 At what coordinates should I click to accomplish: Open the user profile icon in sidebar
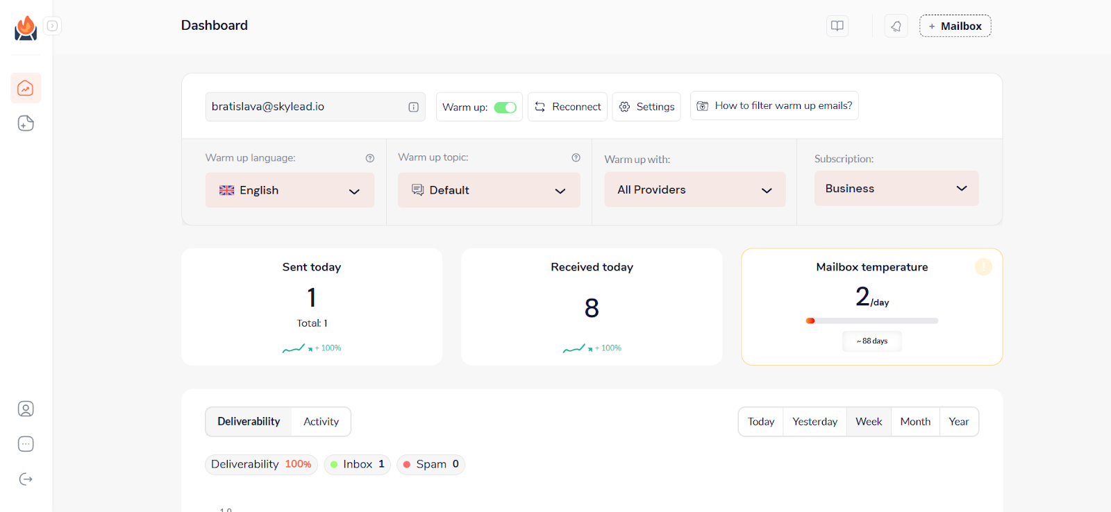(26, 409)
